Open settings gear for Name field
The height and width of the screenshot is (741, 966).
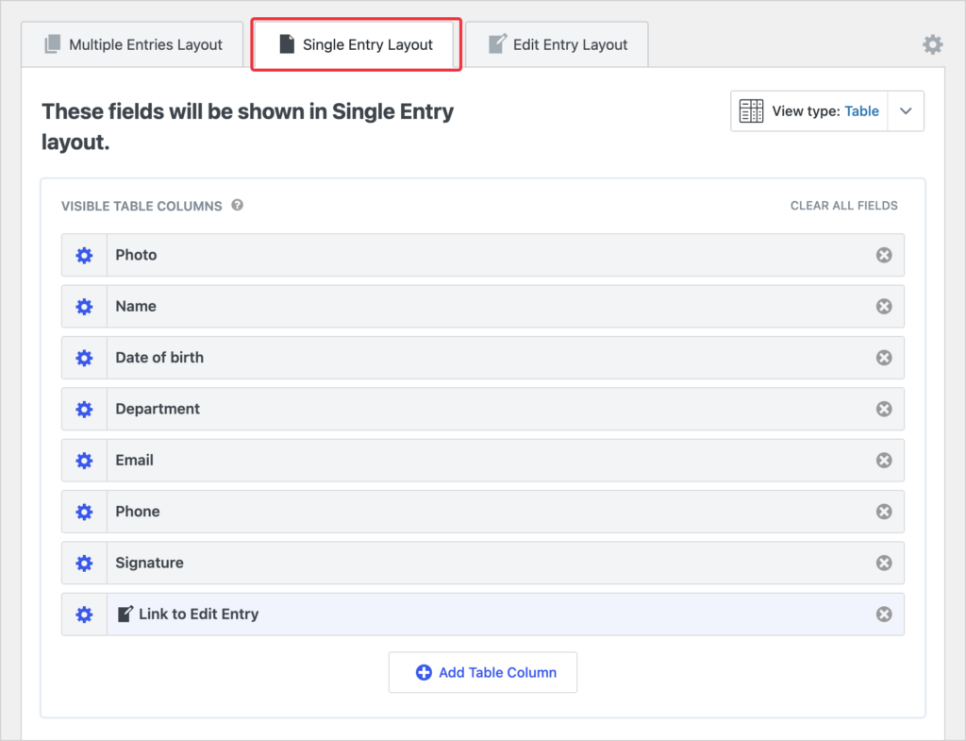click(84, 307)
